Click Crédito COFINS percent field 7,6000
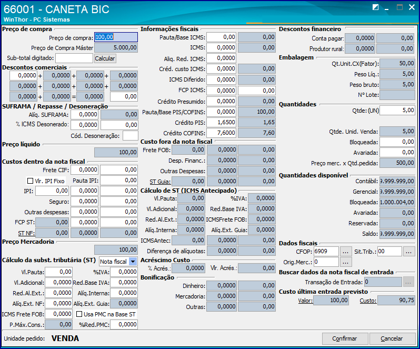Screen dimensions: 420x349 (221, 133)
